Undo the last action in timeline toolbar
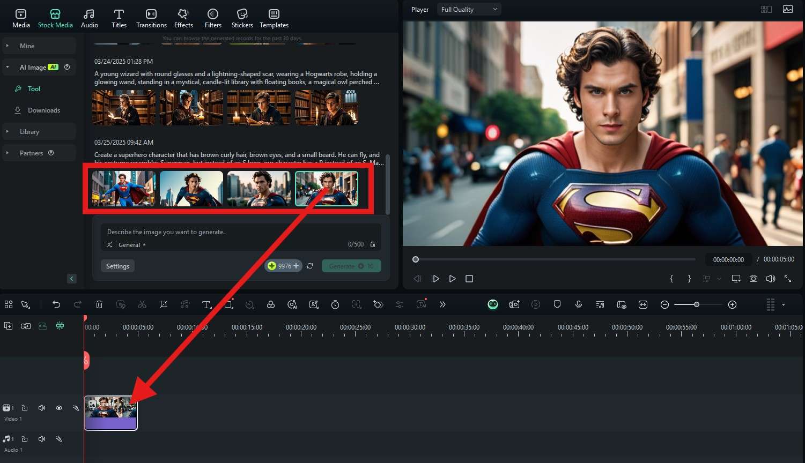The width and height of the screenshot is (805, 463). [56, 304]
